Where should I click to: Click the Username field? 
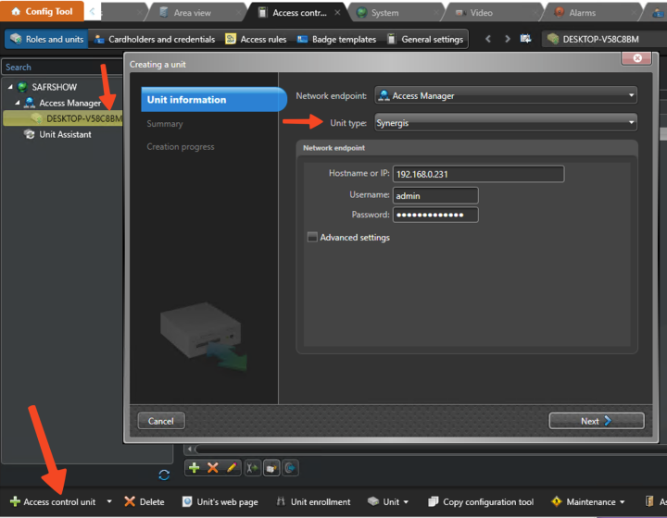tap(435, 196)
